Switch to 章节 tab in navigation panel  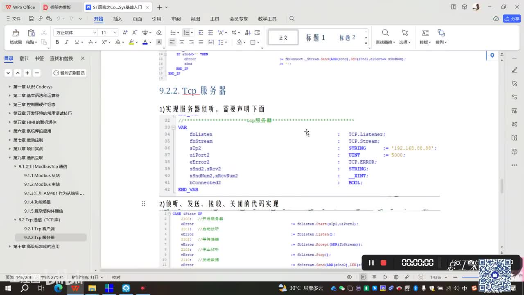24,59
